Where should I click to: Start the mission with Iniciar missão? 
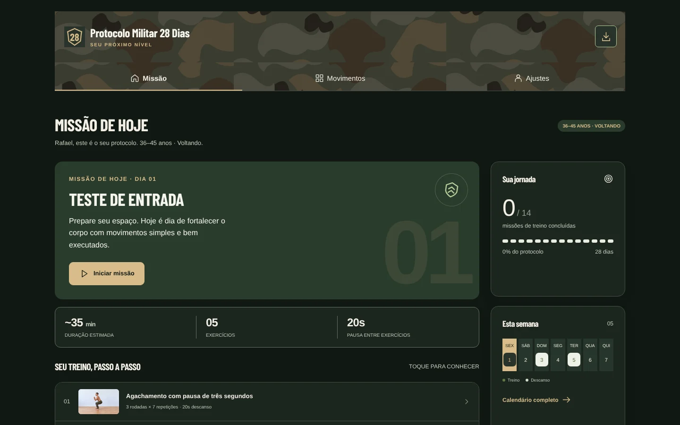tap(107, 273)
